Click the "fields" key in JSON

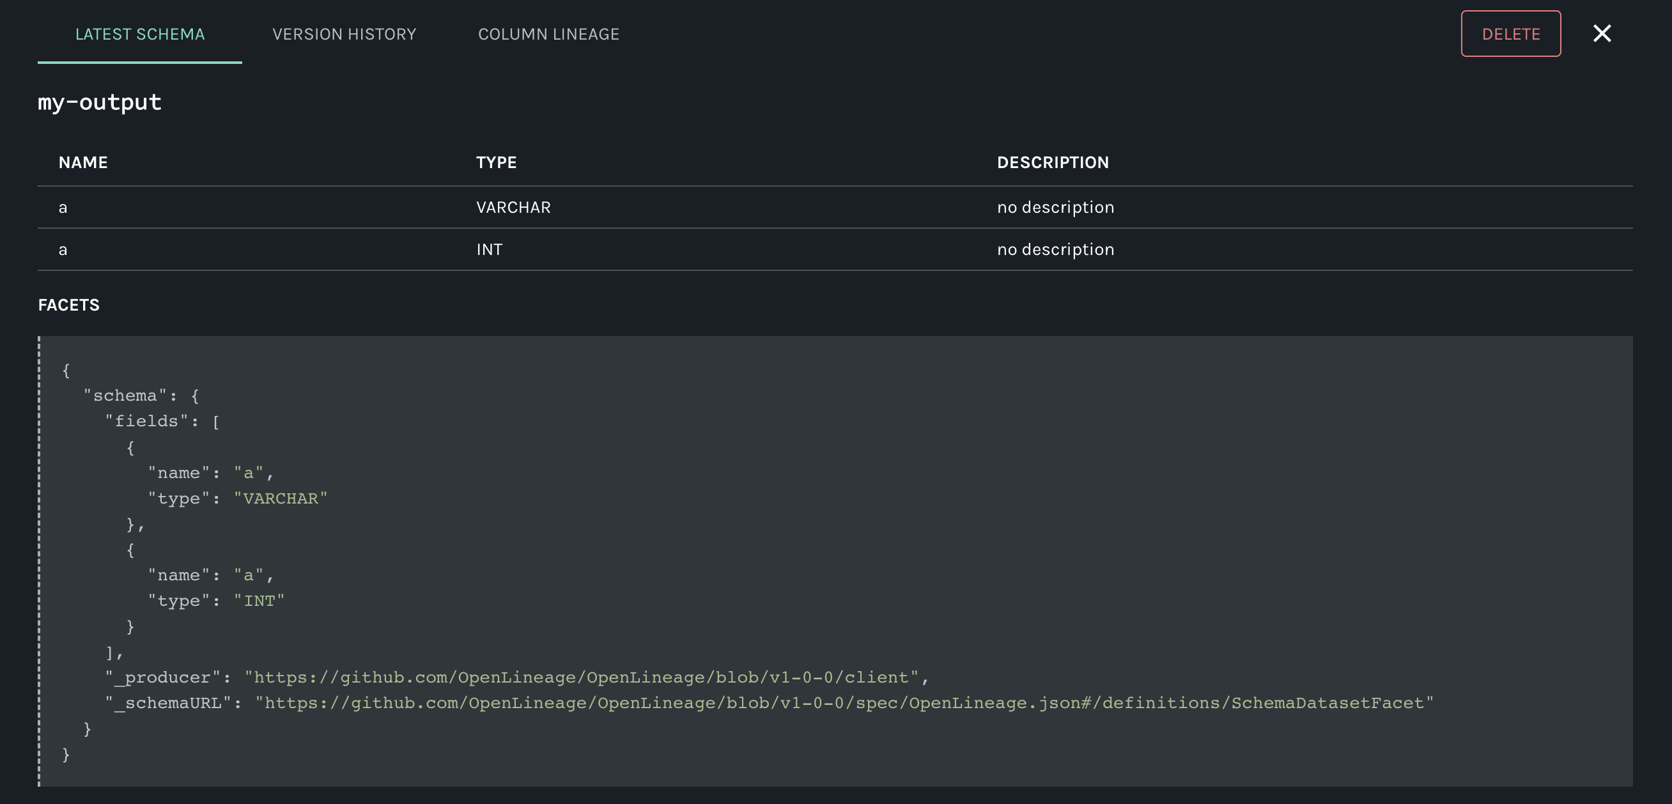click(146, 422)
